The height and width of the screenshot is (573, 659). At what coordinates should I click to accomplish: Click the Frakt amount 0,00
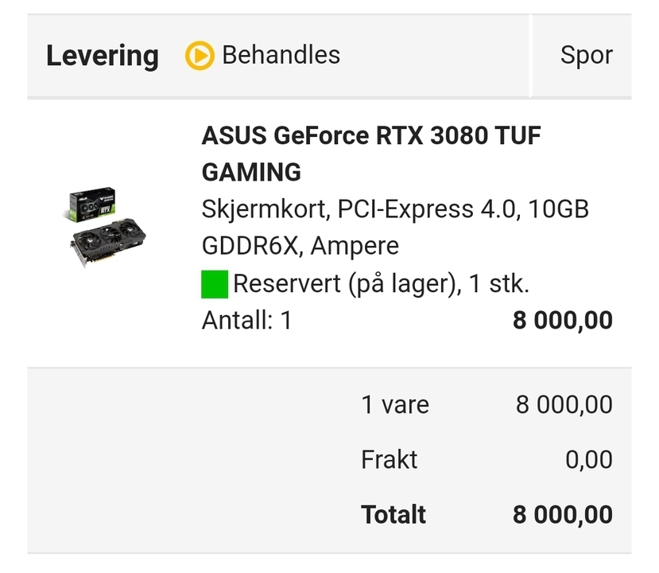pyautogui.click(x=589, y=459)
